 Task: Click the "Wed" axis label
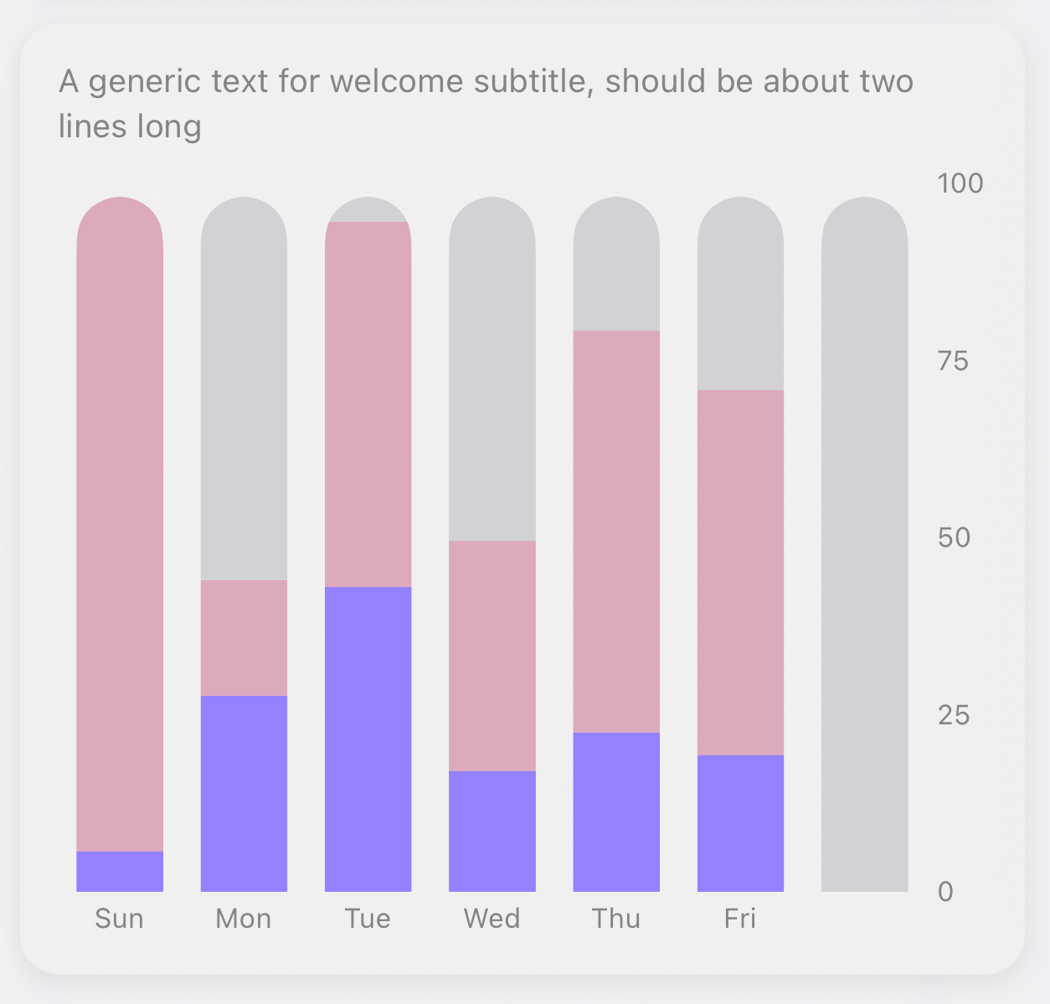click(x=492, y=919)
